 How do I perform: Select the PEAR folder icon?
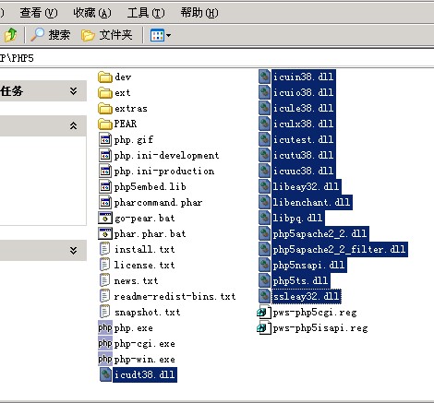[x=105, y=124]
